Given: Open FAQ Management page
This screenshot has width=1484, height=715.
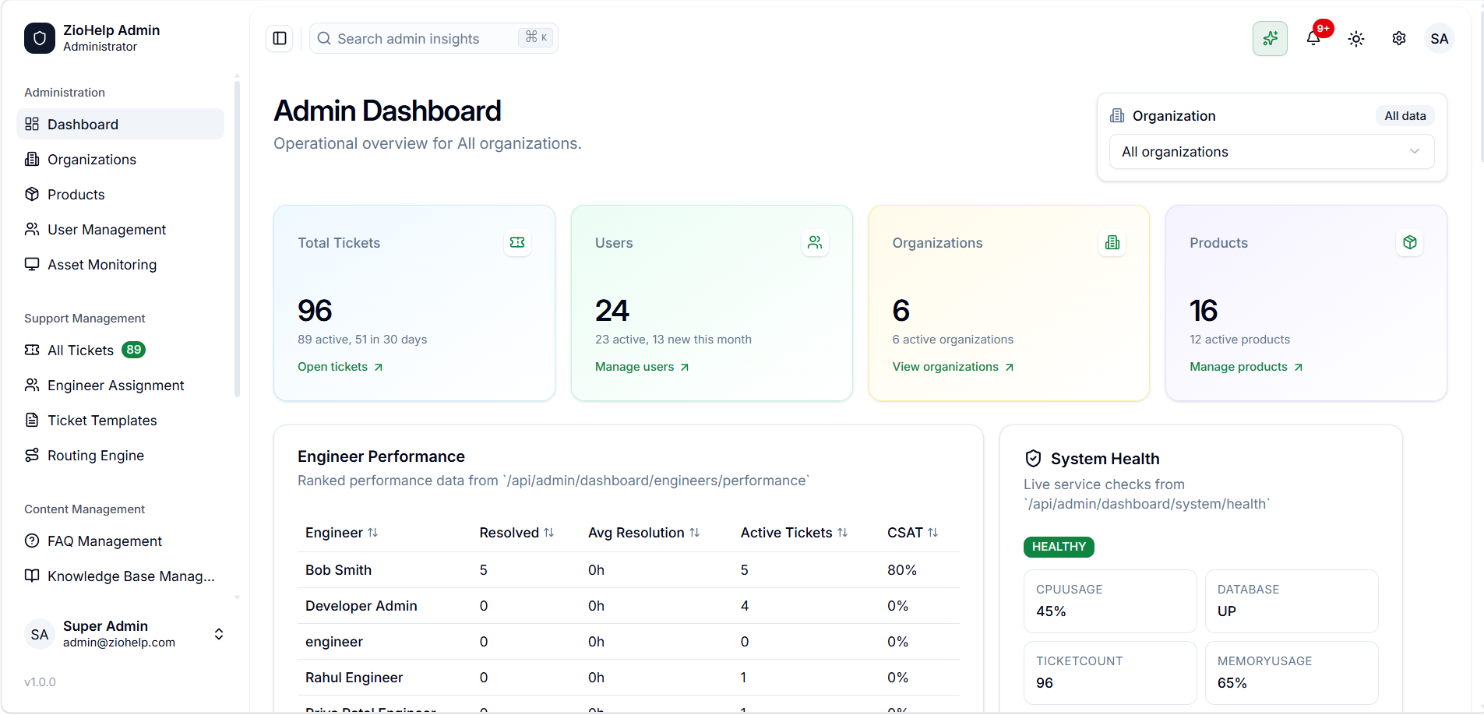Looking at the screenshot, I should tap(120, 541).
